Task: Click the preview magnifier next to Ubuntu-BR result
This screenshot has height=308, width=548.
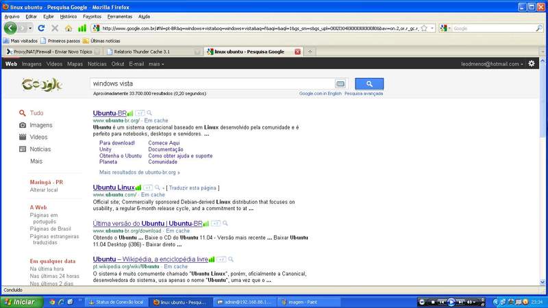Action: (149, 113)
